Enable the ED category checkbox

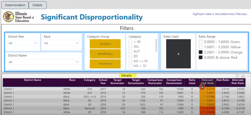pyautogui.click(x=131, y=56)
